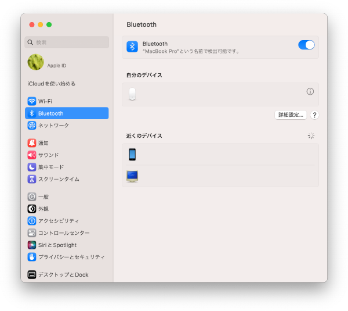Open 一般 settings in sidebar
Viewport: 348px width, 311px height.
(67, 196)
